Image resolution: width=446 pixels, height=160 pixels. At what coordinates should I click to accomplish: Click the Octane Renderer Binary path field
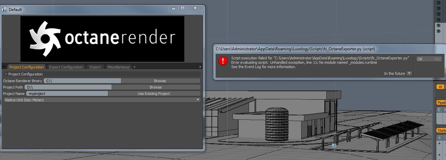[x=82, y=81]
